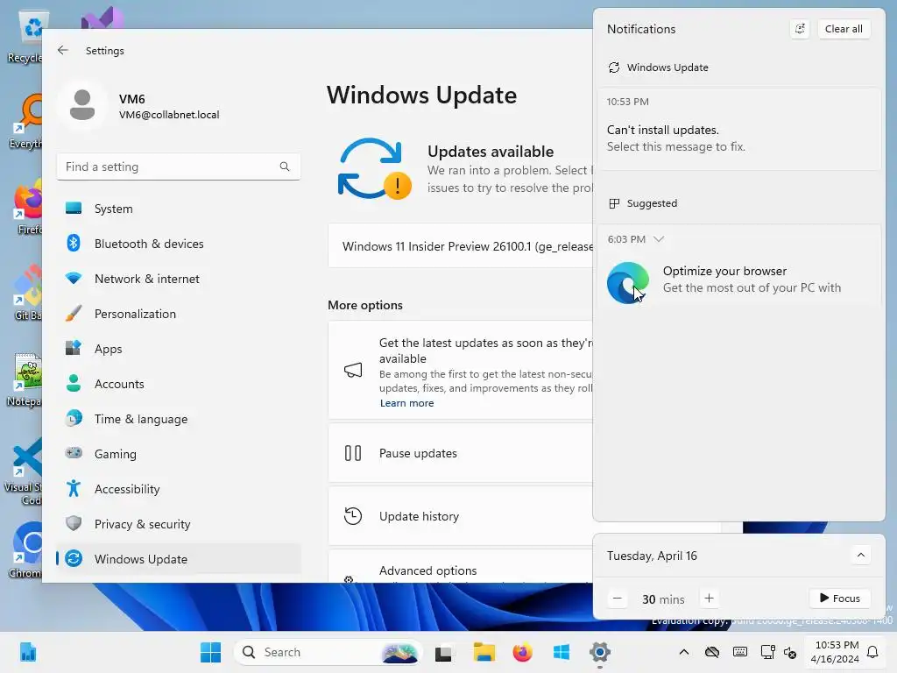Click the cloud sync off tray icon
This screenshot has height=673, width=897.
[711, 652]
